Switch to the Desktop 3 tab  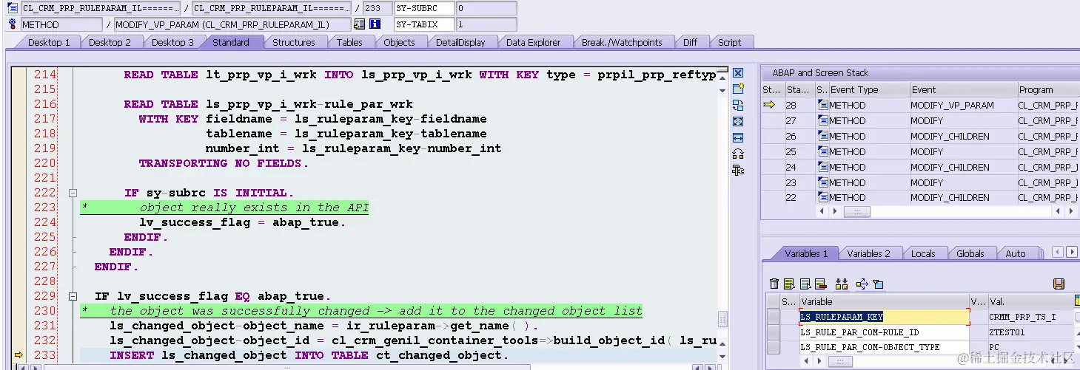click(172, 42)
